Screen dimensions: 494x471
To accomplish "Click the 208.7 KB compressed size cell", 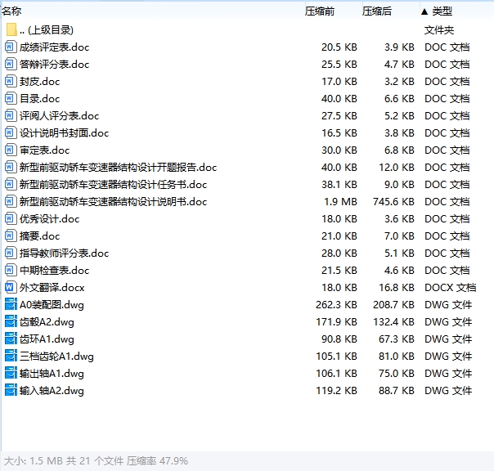I will pos(393,305).
